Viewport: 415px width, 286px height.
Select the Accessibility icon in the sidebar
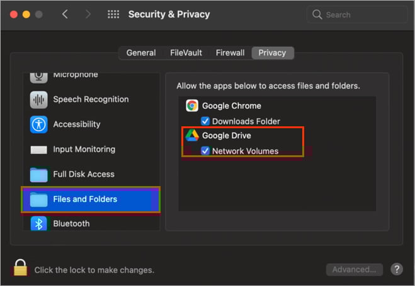38,124
